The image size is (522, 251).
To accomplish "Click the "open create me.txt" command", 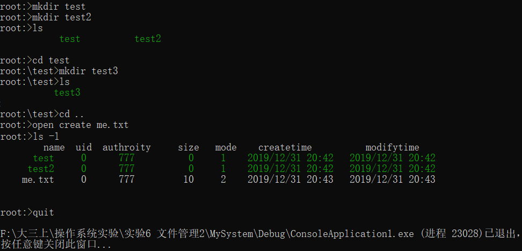I will pyautogui.click(x=81, y=125).
